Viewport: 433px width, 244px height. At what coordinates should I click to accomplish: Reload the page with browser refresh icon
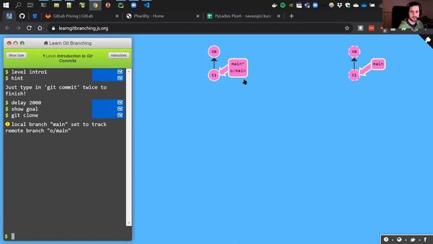pos(29,28)
